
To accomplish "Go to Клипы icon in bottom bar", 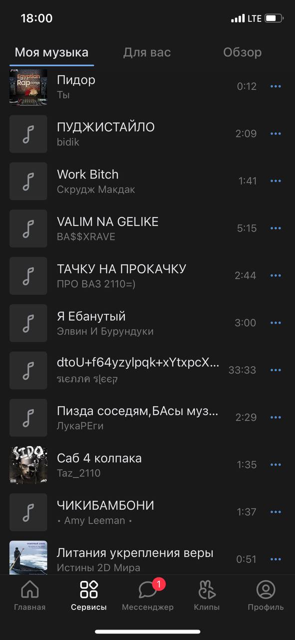I will (x=207, y=590).
